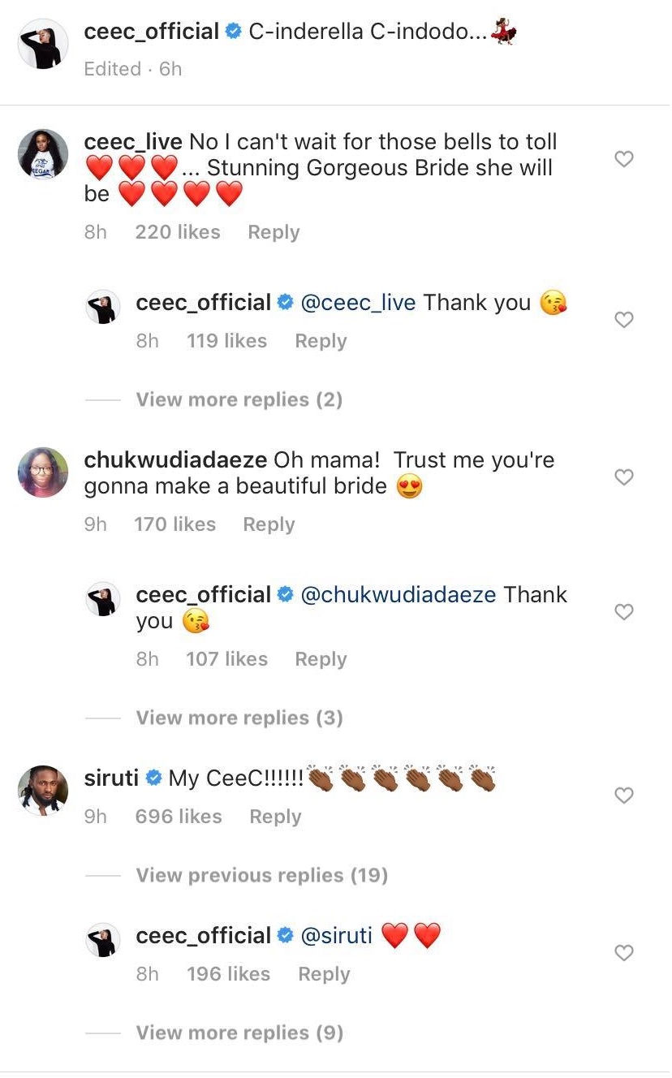This screenshot has height=1078, width=672.
Task: Like ceec_official's reply to @ceec_live
Action: coord(623,320)
